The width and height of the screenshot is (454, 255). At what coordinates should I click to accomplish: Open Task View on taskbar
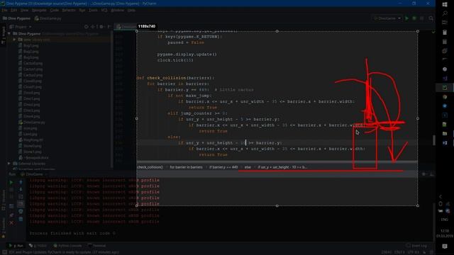click(x=445, y=23)
